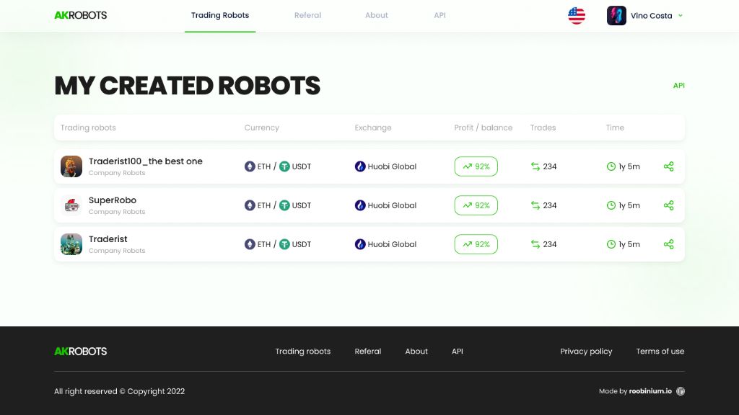This screenshot has height=415, width=739.
Task: Click the Currency column header
Action: click(261, 128)
